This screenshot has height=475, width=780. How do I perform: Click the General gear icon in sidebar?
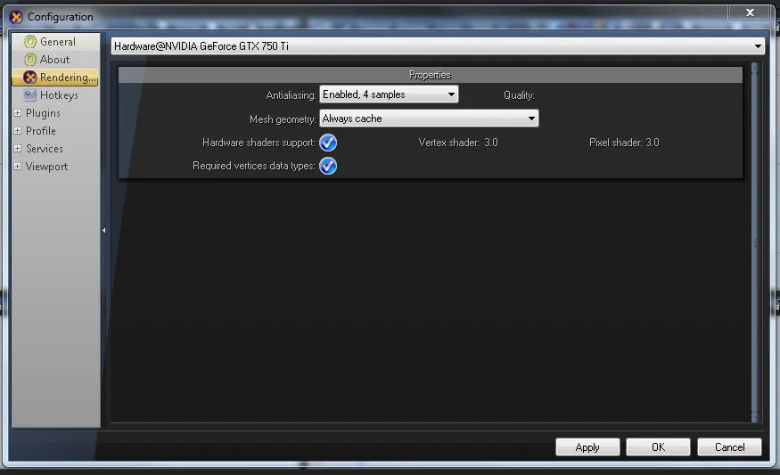[30, 42]
